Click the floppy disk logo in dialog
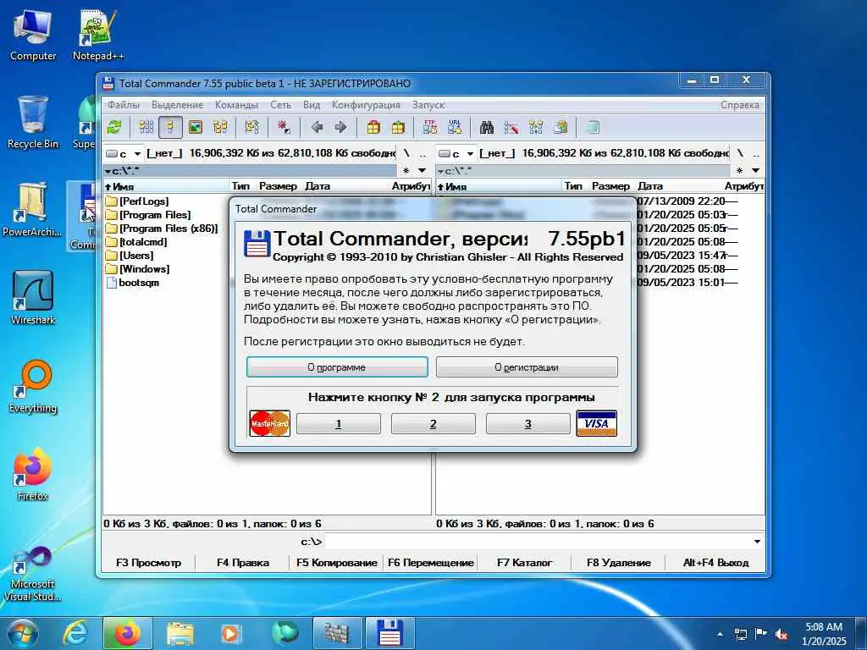Screen dimensions: 867x650 [x=257, y=245]
